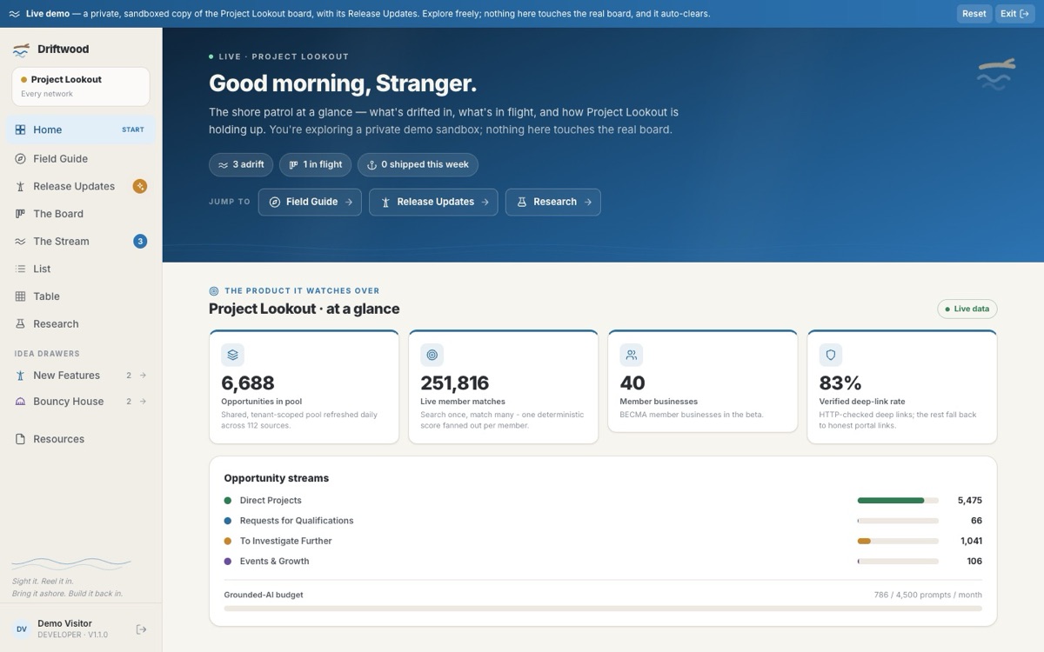This screenshot has height=652, width=1044.
Task: Click the Home grid icon in sidebar
Action: coord(20,130)
